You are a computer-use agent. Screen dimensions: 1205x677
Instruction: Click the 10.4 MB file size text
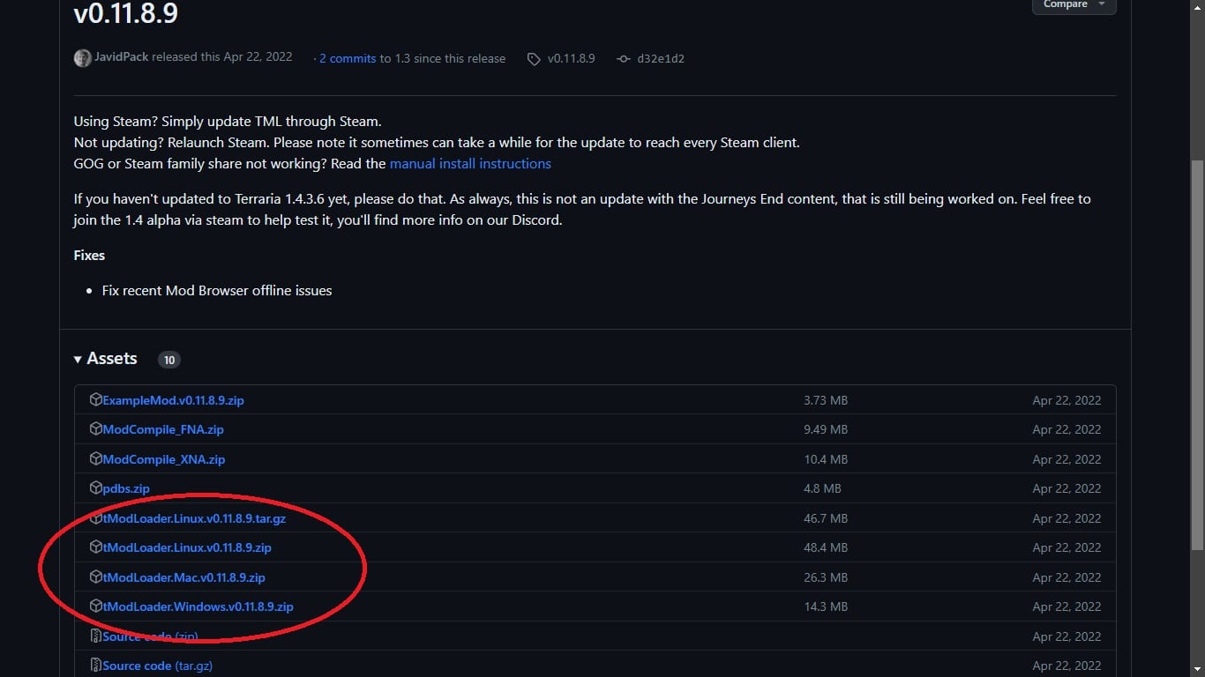pyautogui.click(x=826, y=459)
